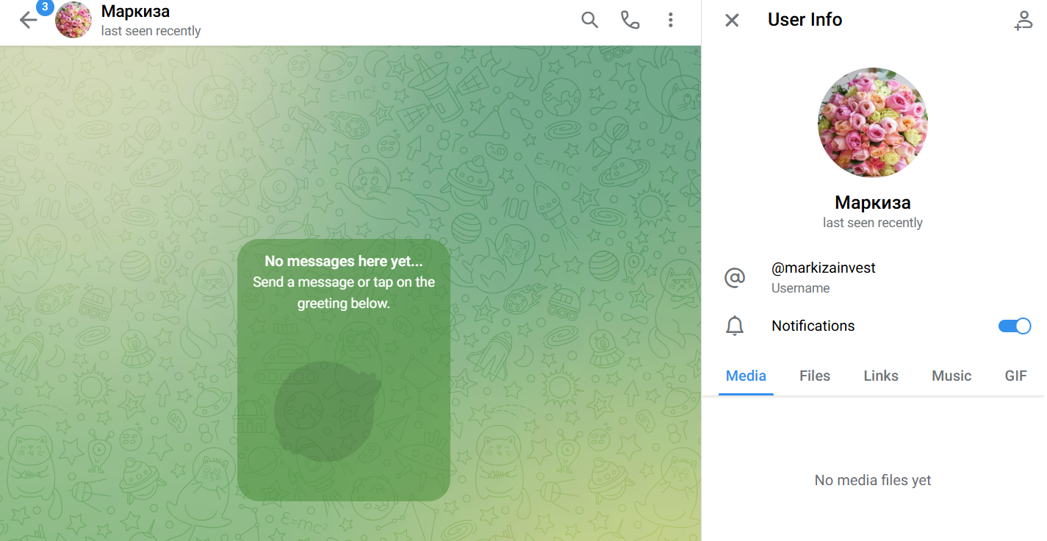The width and height of the screenshot is (1047, 541).
Task: Click the "No media files yet" text
Action: (x=873, y=480)
